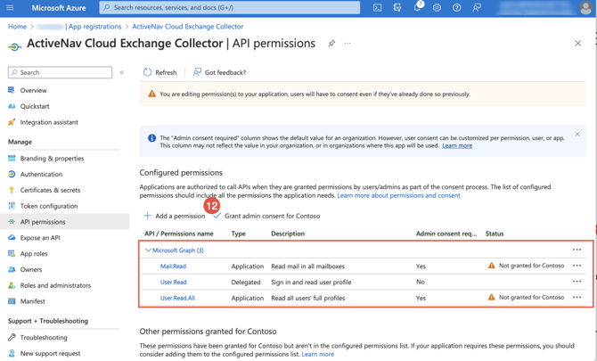Collapse the Microsoft Graph (3) group chevron
597x361 pixels.
(148, 250)
